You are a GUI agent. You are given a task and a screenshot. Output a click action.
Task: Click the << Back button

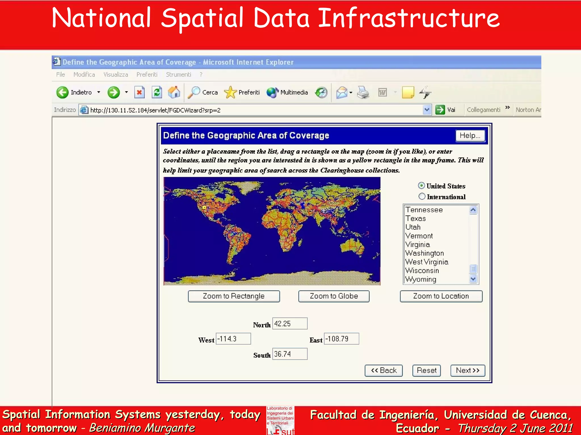tap(384, 370)
